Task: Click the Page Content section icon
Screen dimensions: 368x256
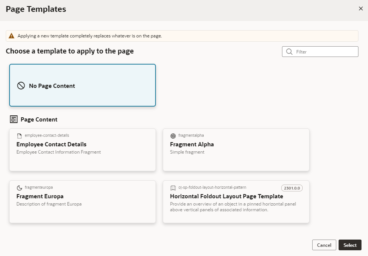Action: [x=14, y=119]
